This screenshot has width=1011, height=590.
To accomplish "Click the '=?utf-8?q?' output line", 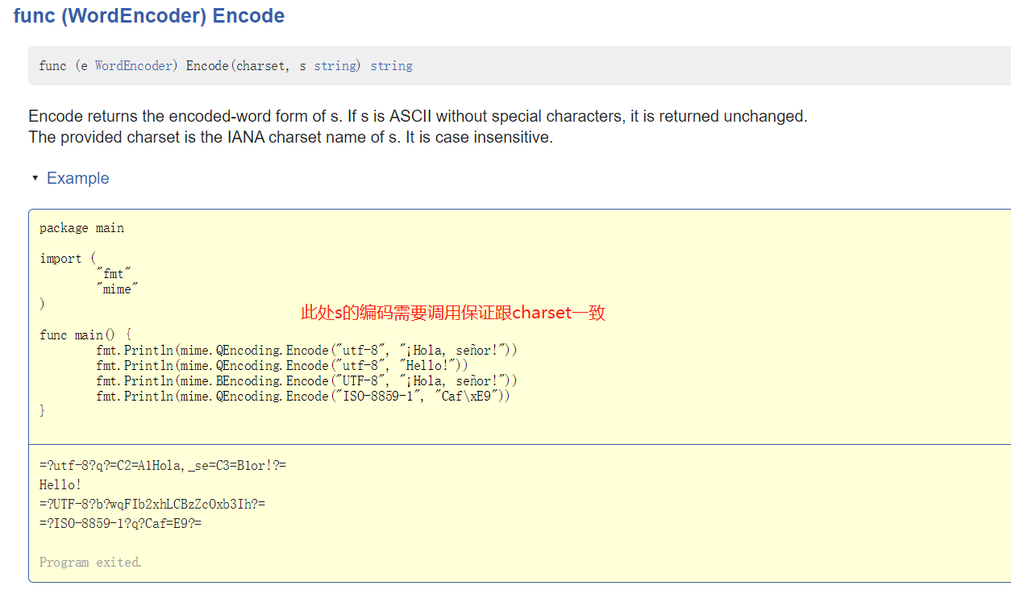I will tap(163, 466).
